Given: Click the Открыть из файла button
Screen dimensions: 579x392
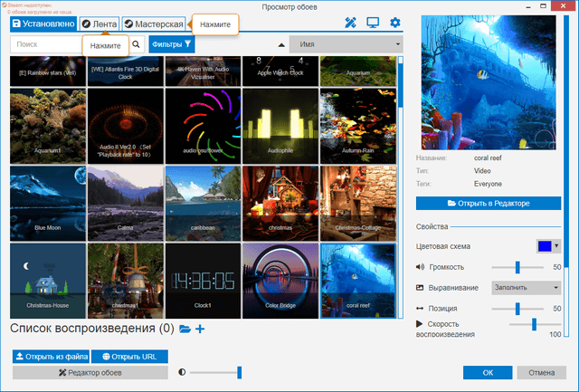Looking at the screenshot, I should click(x=51, y=357).
